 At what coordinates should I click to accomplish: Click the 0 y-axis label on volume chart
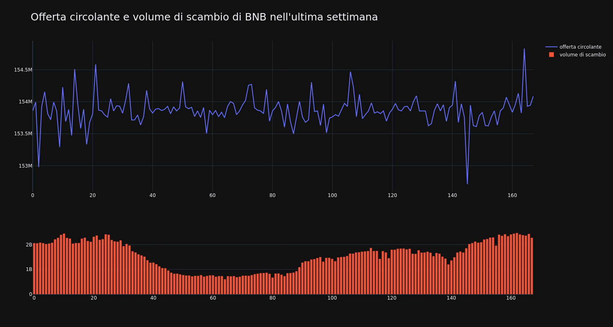coord(30,294)
